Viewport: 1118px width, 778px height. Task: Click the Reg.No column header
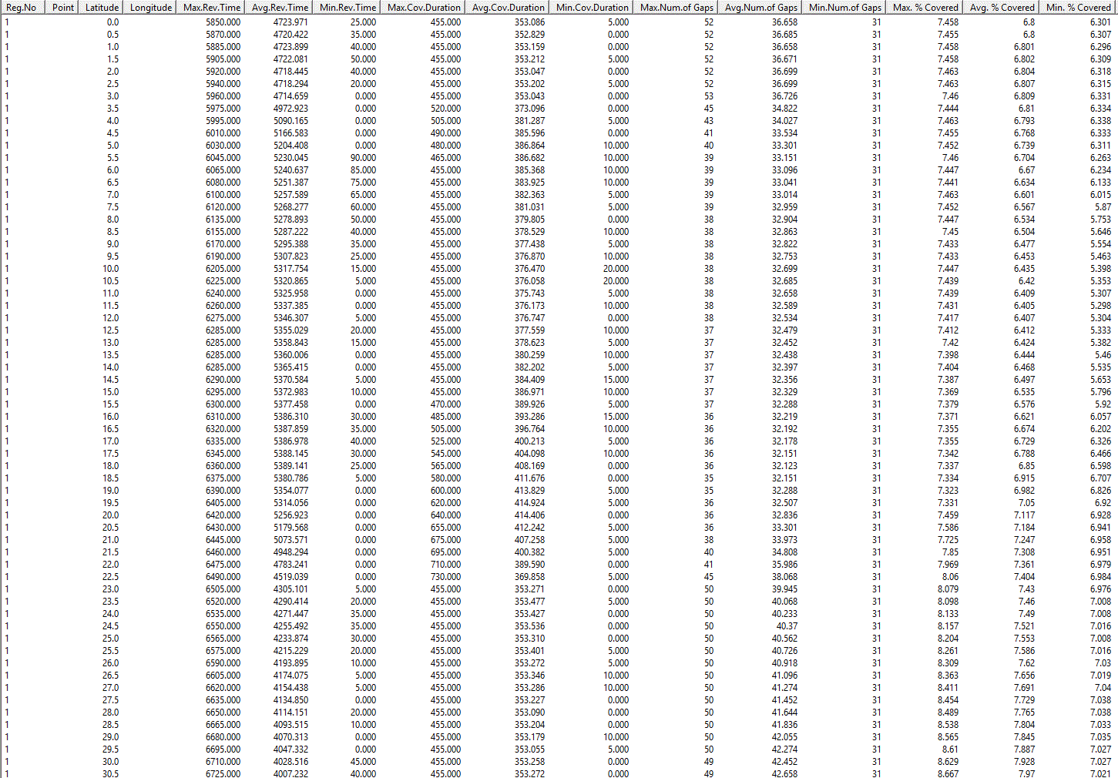22,7
